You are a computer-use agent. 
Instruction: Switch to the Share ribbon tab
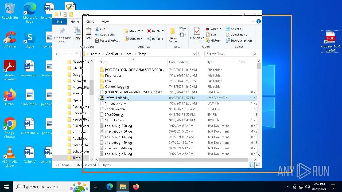coord(90,22)
